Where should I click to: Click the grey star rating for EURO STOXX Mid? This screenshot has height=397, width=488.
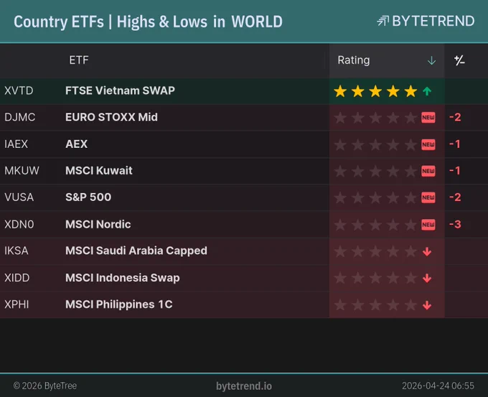(x=375, y=118)
